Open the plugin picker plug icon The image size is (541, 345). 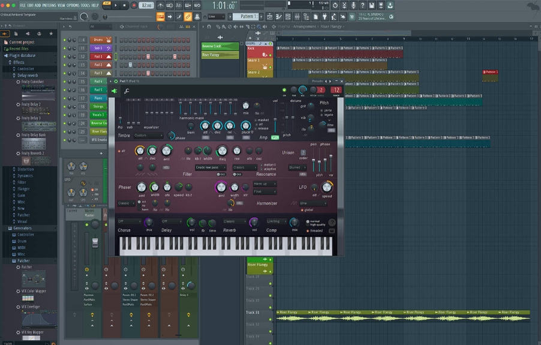[324, 17]
